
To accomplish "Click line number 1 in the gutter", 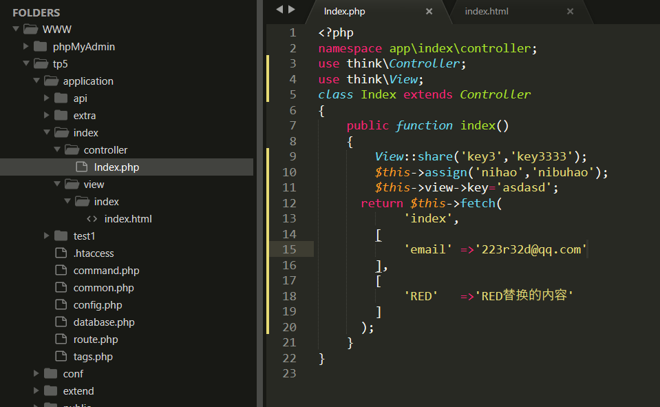I will [292, 32].
